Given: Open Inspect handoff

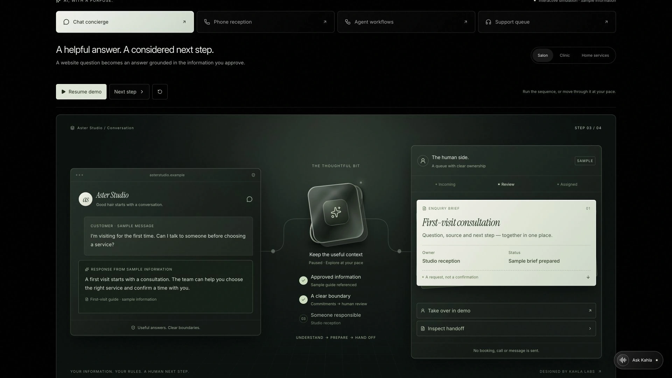Looking at the screenshot, I should coord(506,328).
